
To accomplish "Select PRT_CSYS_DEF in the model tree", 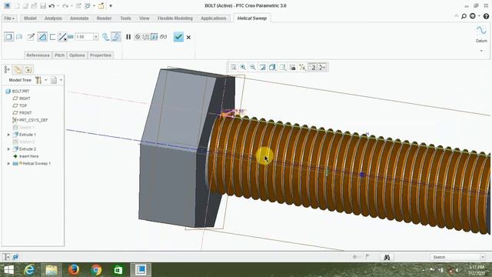I will (x=30, y=120).
